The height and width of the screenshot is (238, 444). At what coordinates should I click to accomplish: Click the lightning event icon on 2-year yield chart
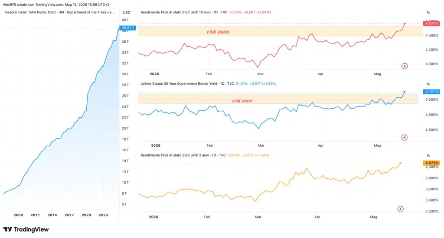pos(400,209)
